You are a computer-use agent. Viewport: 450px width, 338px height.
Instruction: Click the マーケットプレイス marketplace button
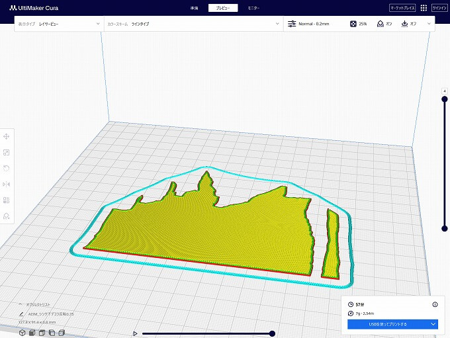point(402,8)
